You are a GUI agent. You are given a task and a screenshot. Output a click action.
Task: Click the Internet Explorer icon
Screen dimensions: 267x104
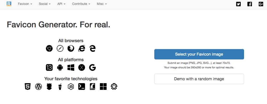click(x=81, y=48)
